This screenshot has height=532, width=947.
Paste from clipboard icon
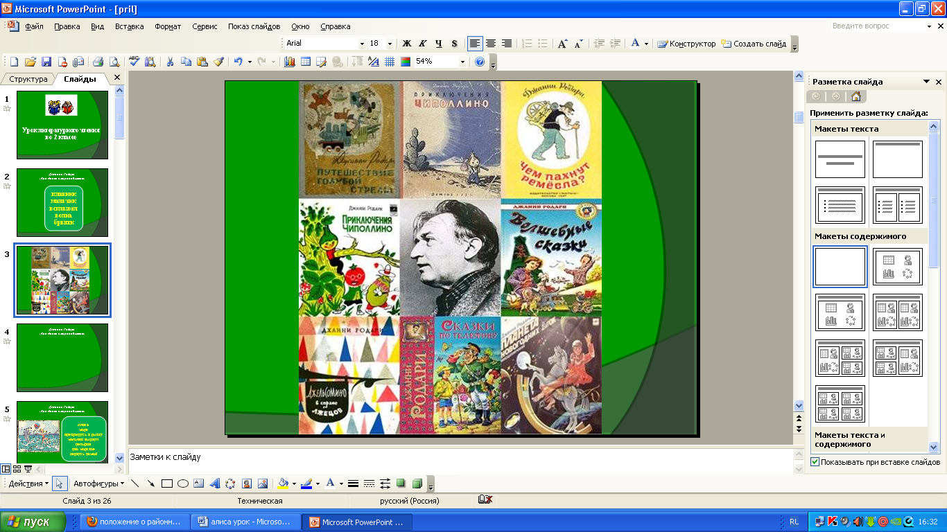(202, 62)
